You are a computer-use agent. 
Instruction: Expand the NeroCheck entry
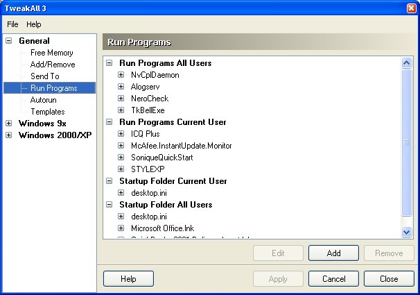tap(121, 99)
